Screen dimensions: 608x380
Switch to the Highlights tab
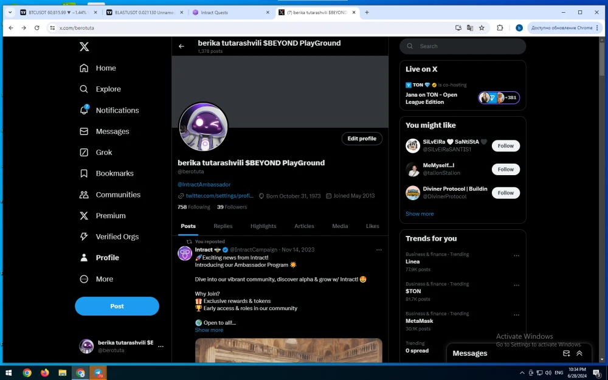pos(263,226)
